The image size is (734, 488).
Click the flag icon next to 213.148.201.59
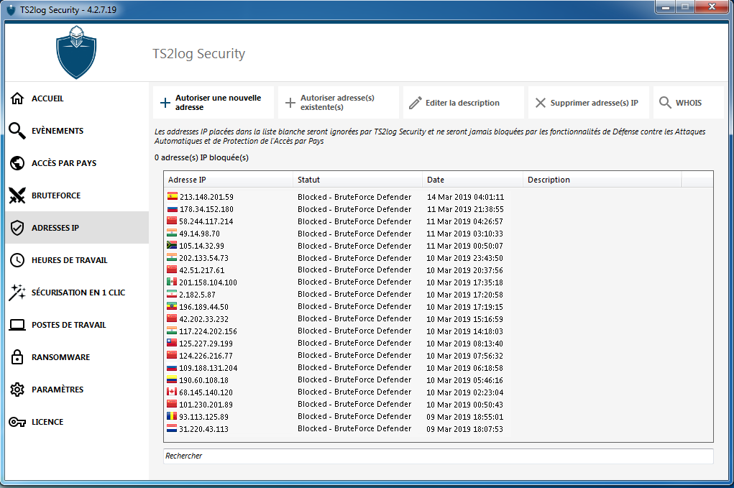(173, 196)
